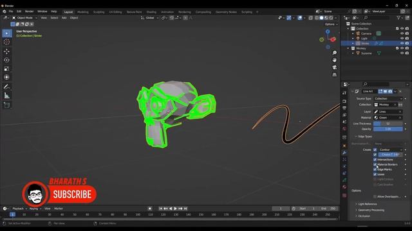
Task: Open the Render menu
Action: coord(29,12)
